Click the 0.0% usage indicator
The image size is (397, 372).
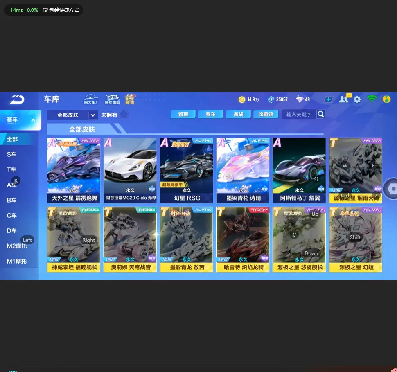click(x=32, y=10)
